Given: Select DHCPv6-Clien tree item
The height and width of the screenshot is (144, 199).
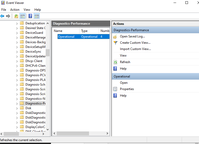Looking at the screenshot, I should point(35,65).
